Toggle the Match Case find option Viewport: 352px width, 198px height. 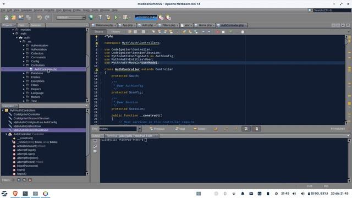(216, 129)
